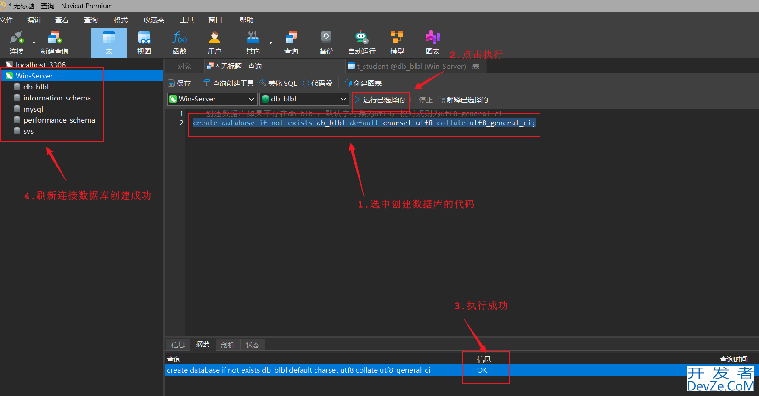
Task: Open the View (查看) menu
Action: [x=62, y=20]
